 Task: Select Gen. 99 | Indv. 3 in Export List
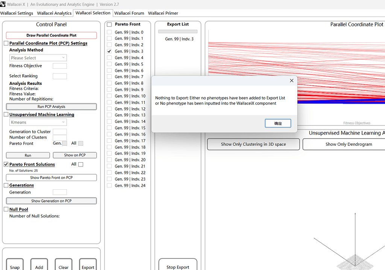[179, 39]
